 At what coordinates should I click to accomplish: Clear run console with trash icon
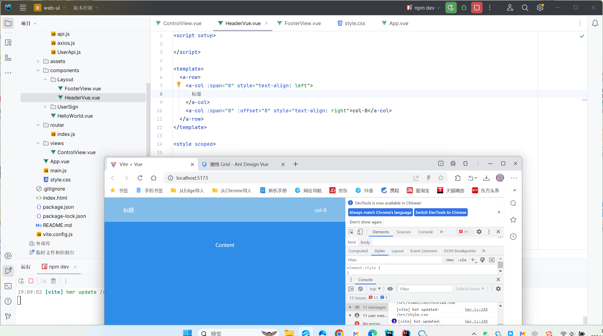click(53, 281)
